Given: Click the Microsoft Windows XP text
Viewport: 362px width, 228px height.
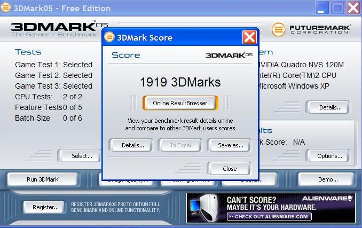Looking at the screenshot, I should pos(294,86).
